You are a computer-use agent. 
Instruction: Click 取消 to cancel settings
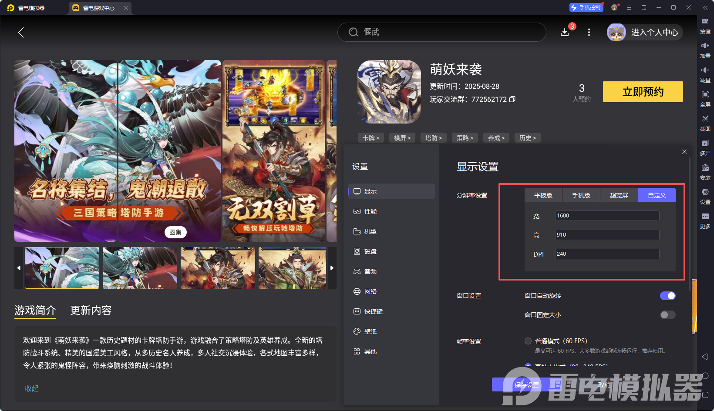click(x=604, y=384)
